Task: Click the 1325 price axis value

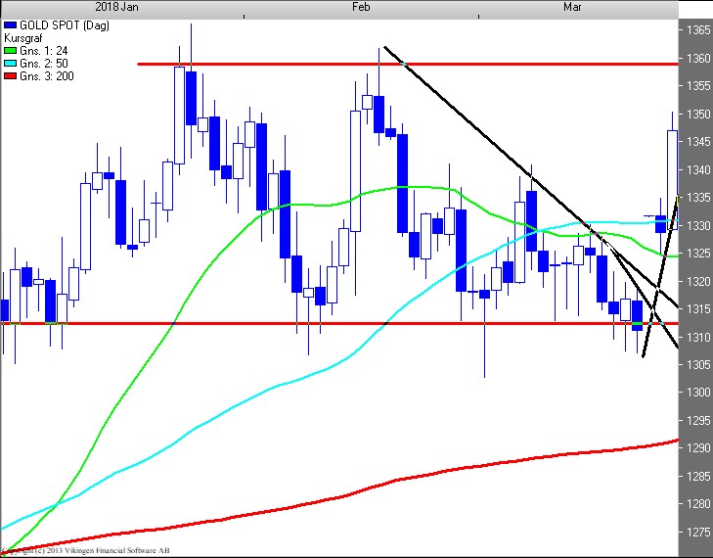Action: click(x=698, y=254)
